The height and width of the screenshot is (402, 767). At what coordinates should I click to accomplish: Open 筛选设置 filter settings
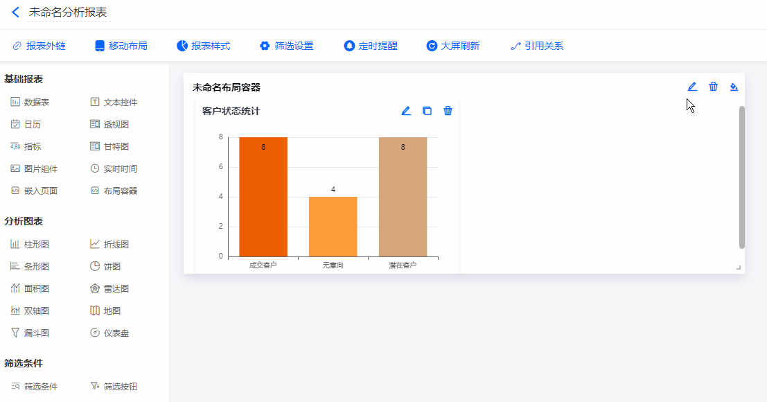(287, 46)
